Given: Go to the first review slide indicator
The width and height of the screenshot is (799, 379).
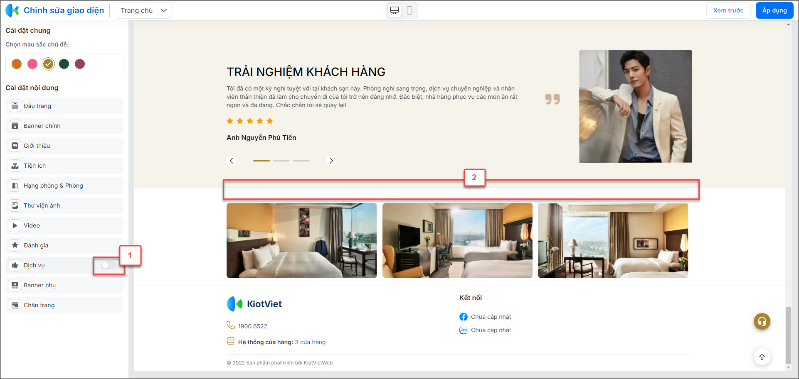Looking at the screenshot, I should pos(261,161).
